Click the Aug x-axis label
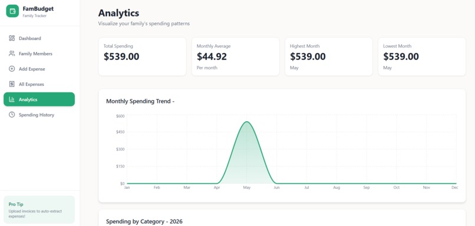 (x=337, y=188)
